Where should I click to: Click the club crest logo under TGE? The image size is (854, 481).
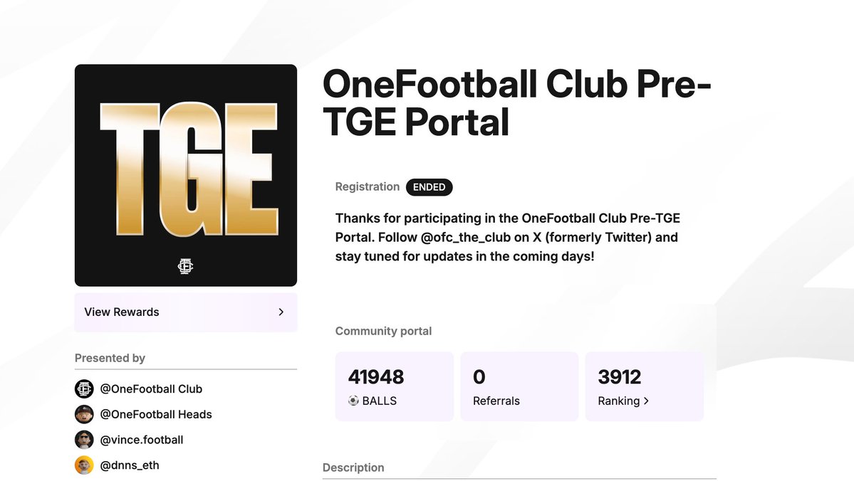point(186,266)
